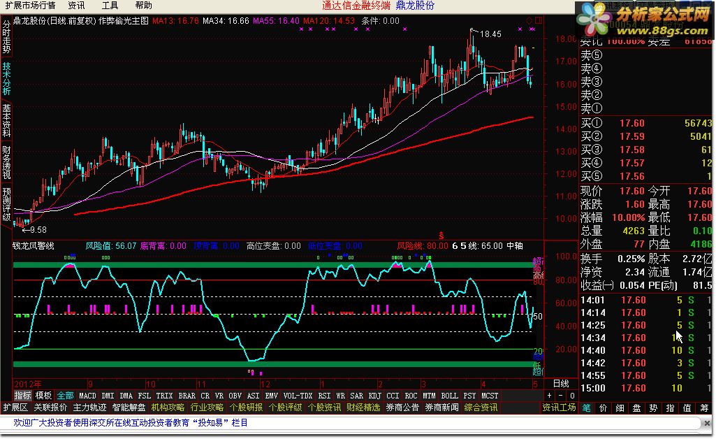Select the 势 quote panel tab
This screenshot has height=439, width=716.
pyautogui.click(x=653, y=408)
